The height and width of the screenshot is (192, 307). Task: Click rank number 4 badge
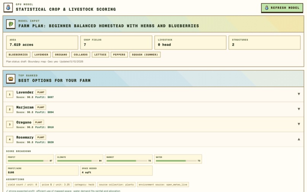click(x=10, y=140)
